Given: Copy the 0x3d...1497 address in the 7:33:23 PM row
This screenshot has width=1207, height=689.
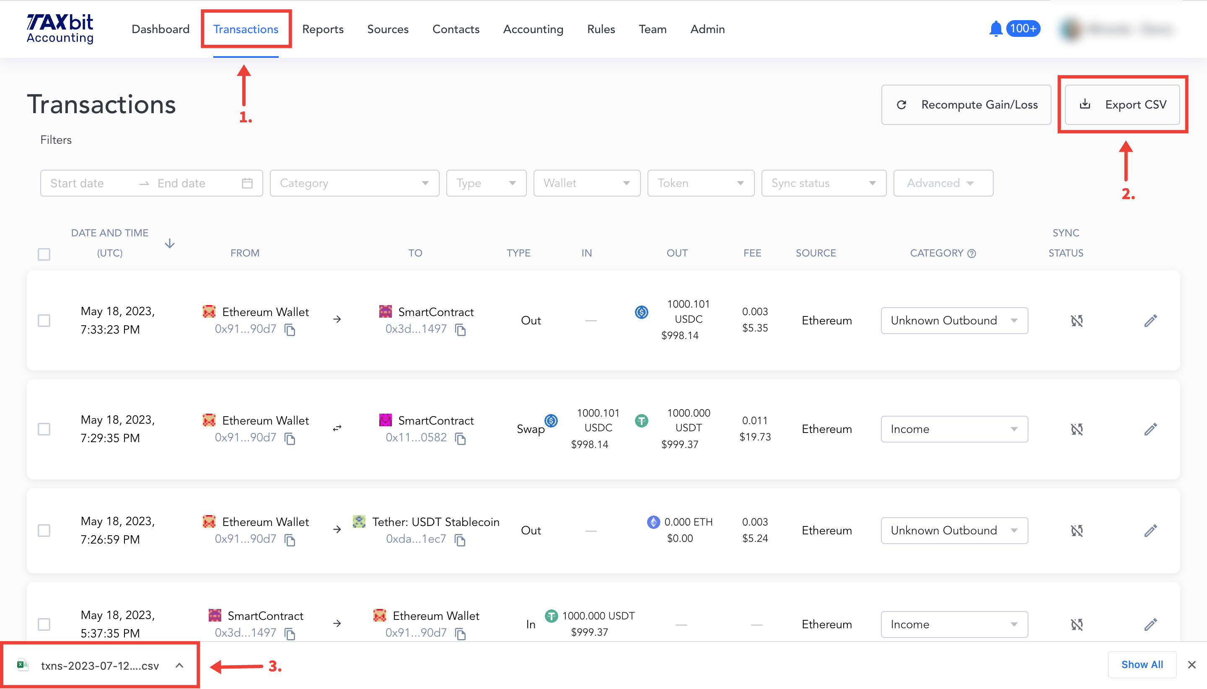Looking at the screenshot, I should click(460, 330).
